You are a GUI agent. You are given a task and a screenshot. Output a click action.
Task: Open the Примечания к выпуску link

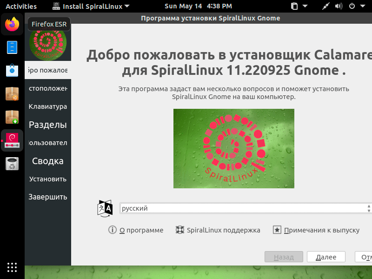[x=322, y=230]
